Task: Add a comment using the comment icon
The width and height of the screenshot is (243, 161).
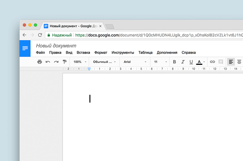Action: (x=221, y=62)
